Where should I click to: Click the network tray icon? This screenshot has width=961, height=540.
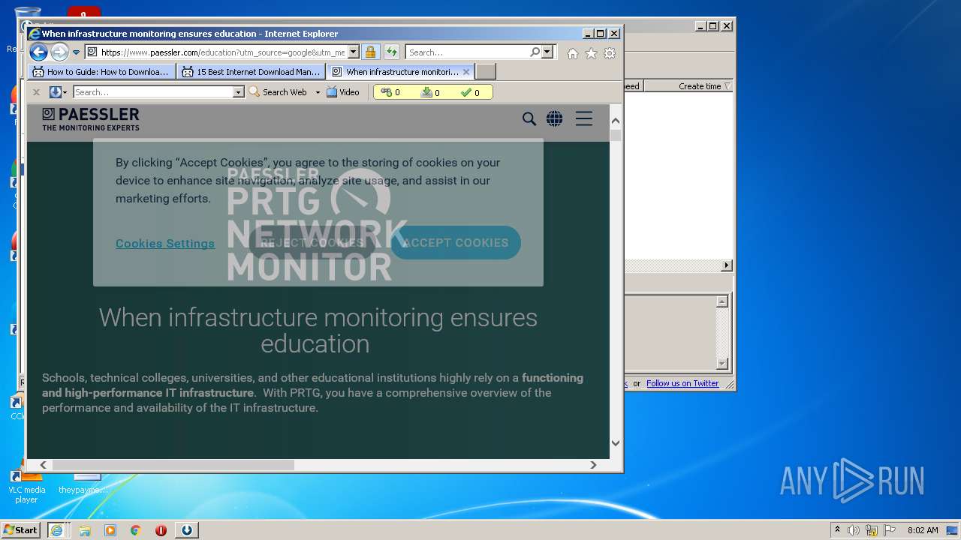(x=872, y=530)
